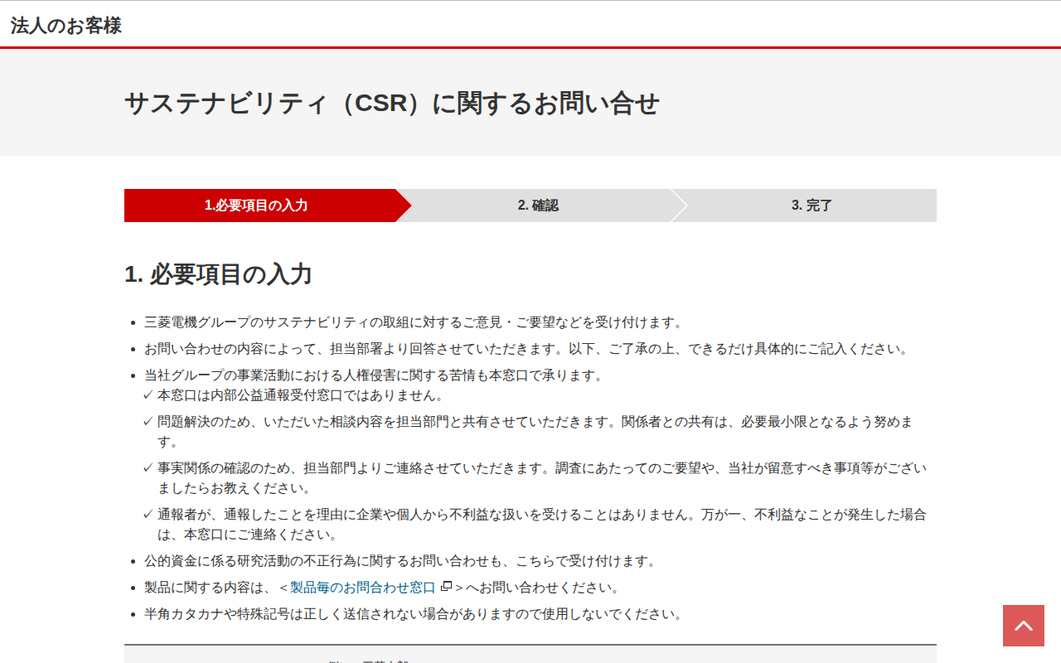The image size is (1061, 663).
Task: Click the サステナビリティ（CSR）に関するお問い合せ page title
Action: (x=393, y=104)
